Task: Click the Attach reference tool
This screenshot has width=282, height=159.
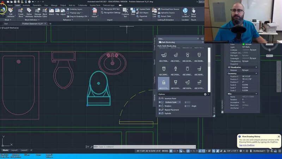Action: 51,12
